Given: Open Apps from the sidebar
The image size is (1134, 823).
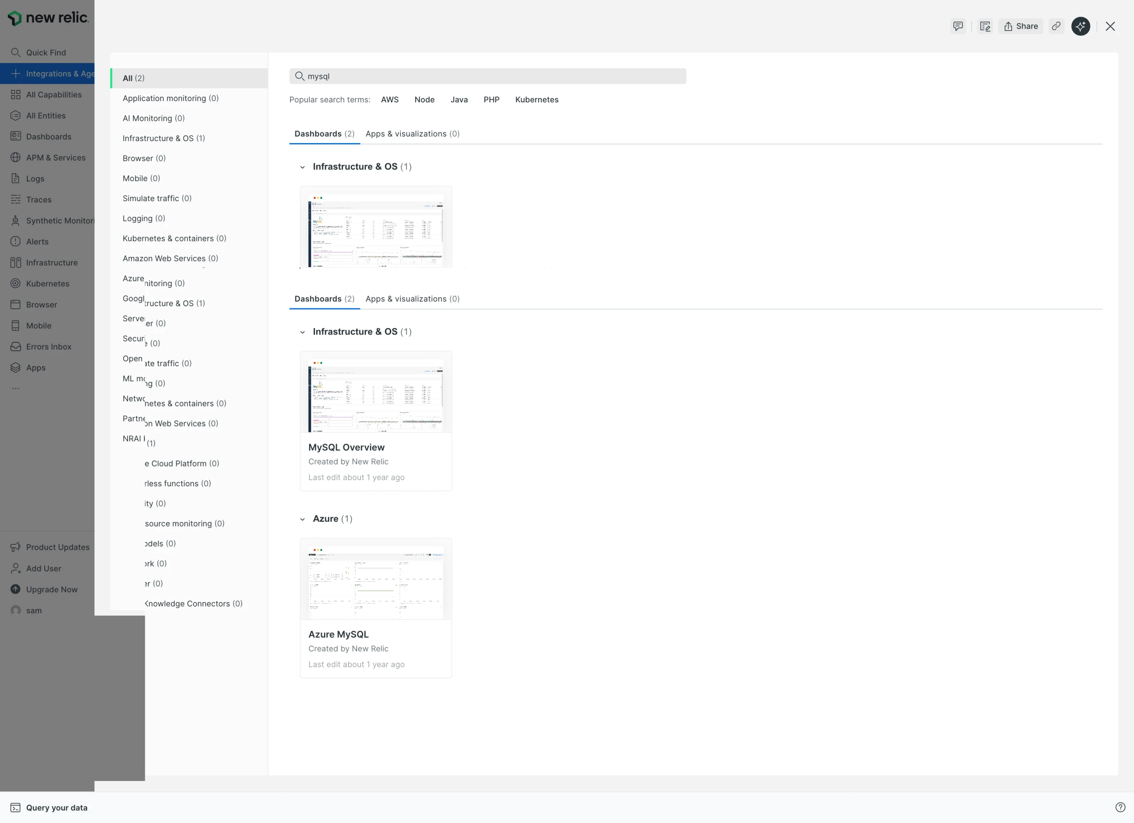Looking at the screenshot, I should (47, 368).
